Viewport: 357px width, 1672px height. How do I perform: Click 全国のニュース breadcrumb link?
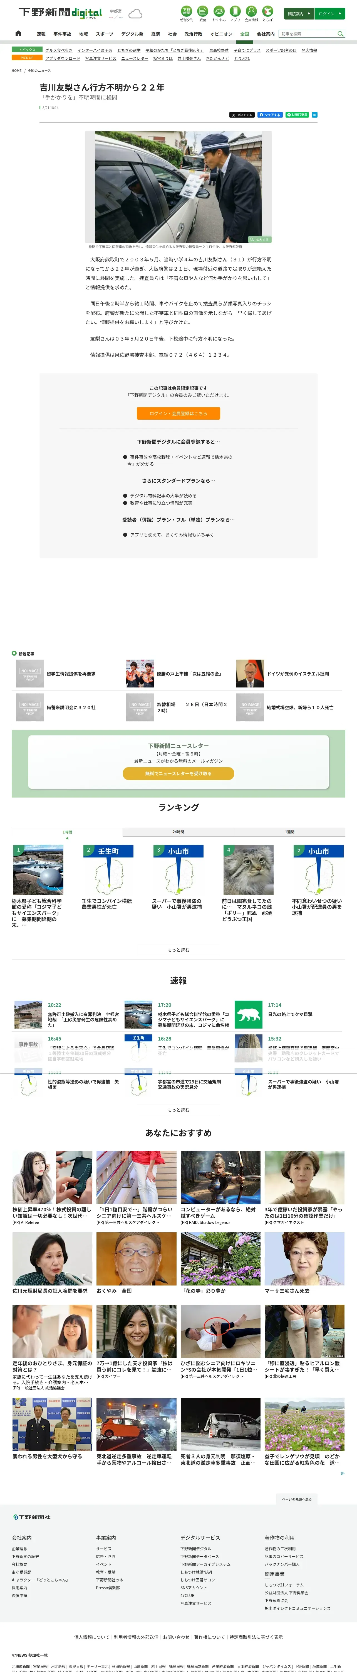tap(39, 71)
